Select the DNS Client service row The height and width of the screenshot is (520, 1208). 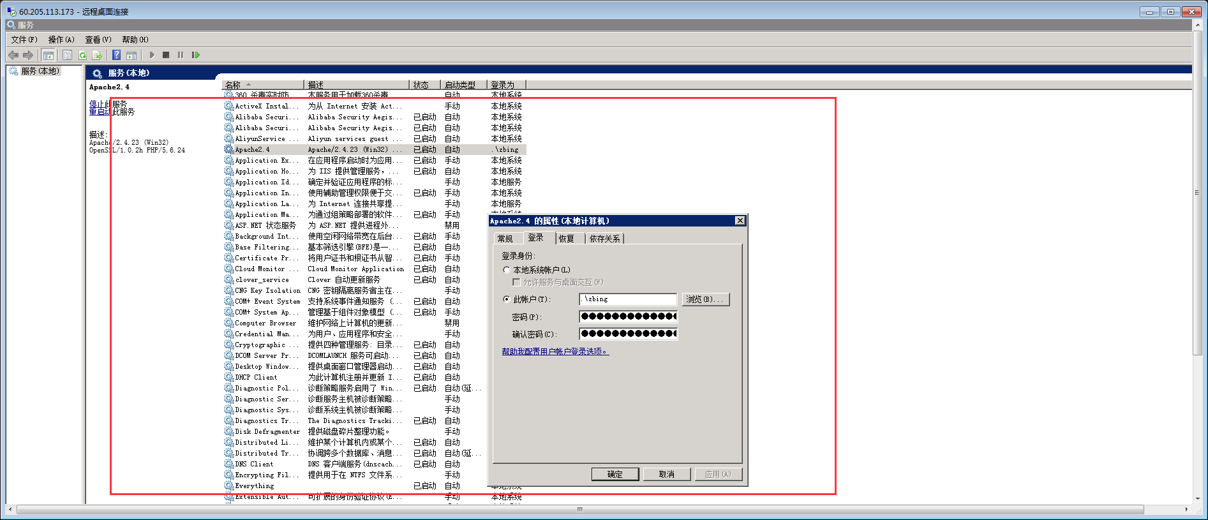[x=375, y=464]
